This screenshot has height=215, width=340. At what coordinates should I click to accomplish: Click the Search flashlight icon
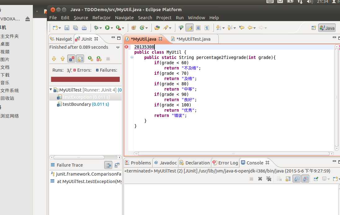pos(166,28)
